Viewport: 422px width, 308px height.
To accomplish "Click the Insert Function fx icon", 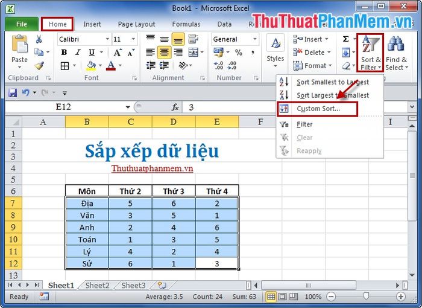I will 175,107.
